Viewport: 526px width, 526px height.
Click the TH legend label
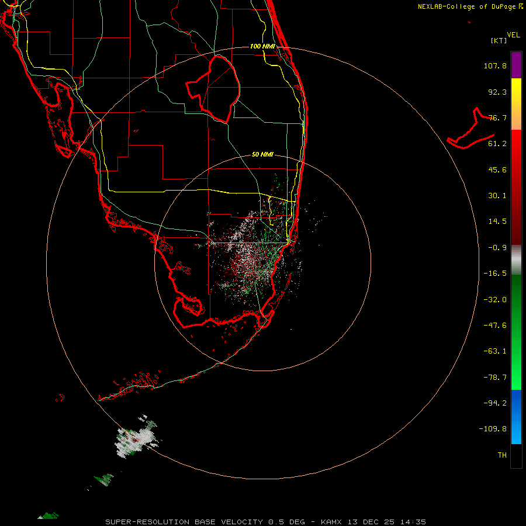coord(502,455)
